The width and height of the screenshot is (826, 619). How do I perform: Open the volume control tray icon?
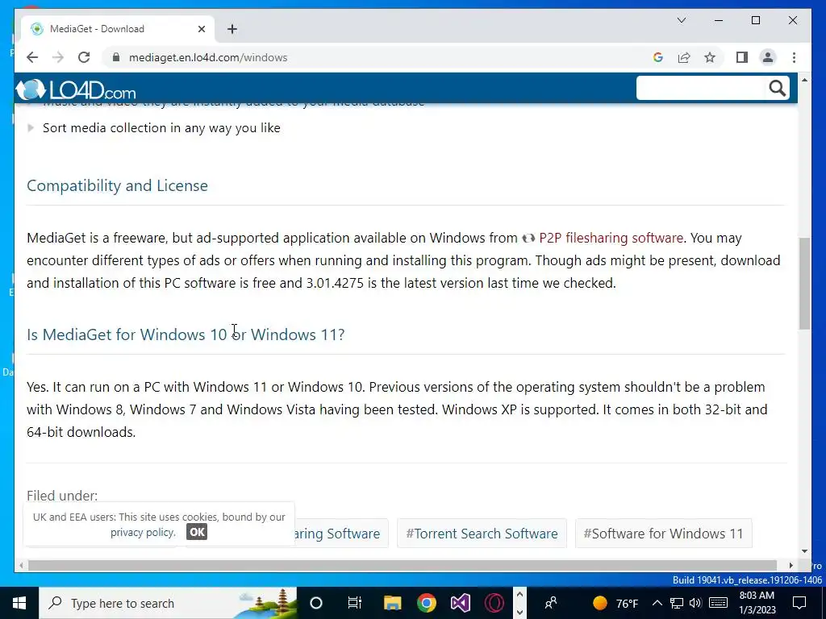(695, 603)
